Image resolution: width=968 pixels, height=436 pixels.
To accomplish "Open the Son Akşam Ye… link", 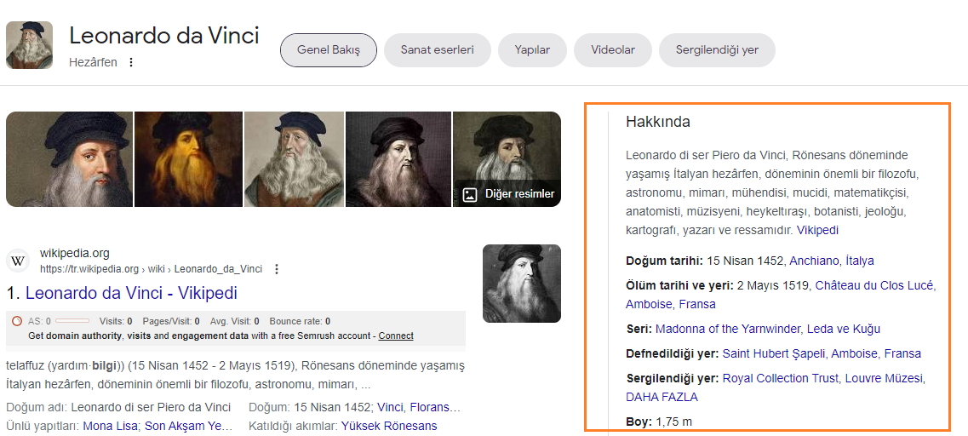I will tap(188, 426).
